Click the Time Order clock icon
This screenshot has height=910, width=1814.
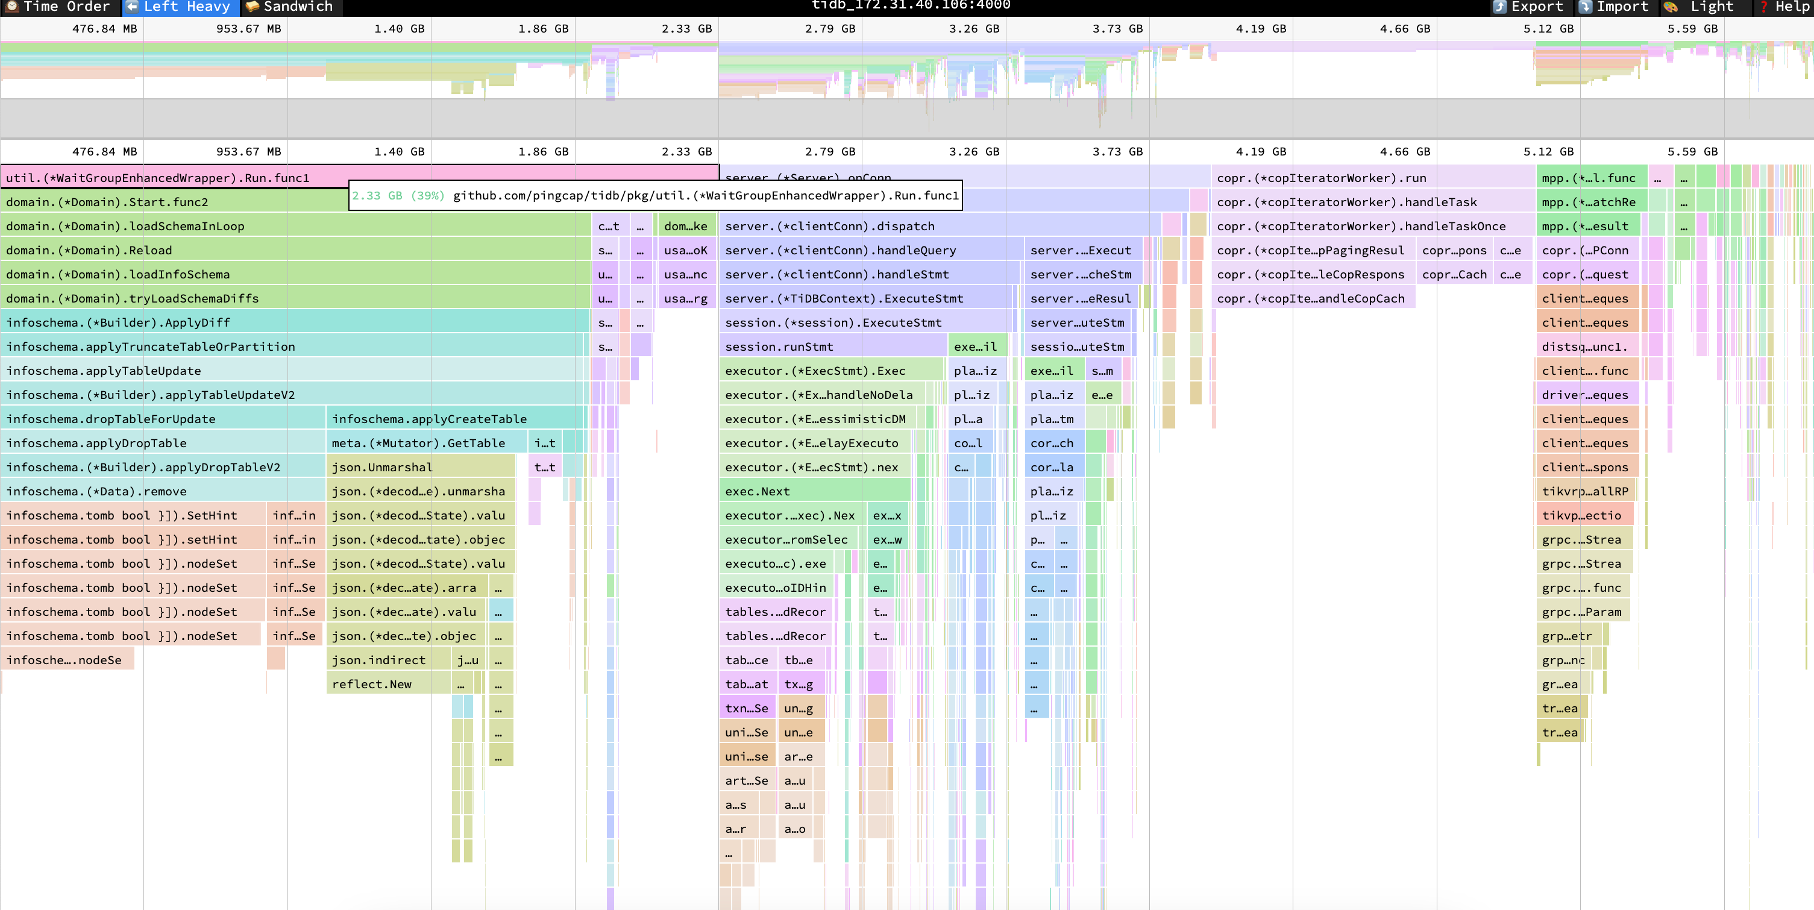click(11, 7)
